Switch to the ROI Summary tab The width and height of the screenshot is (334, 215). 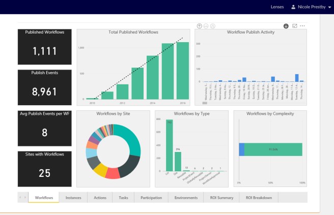tap(221, 197)
